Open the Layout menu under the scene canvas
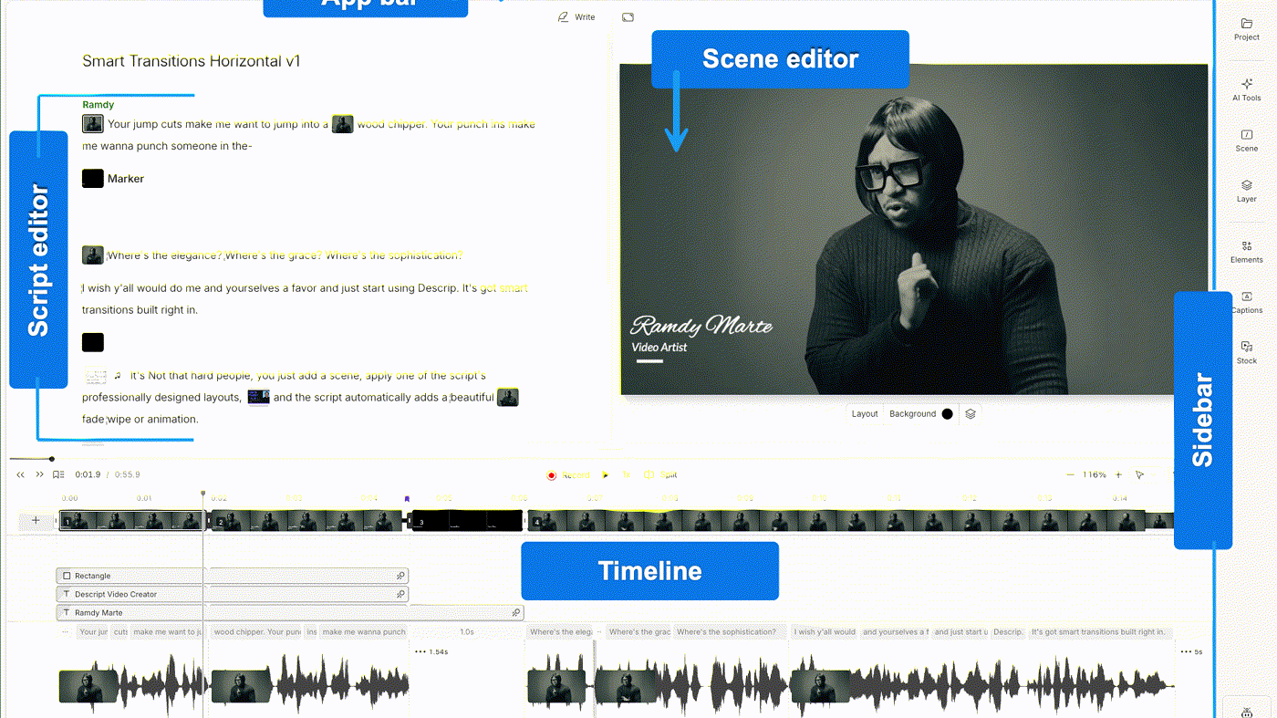 point(864,414)
